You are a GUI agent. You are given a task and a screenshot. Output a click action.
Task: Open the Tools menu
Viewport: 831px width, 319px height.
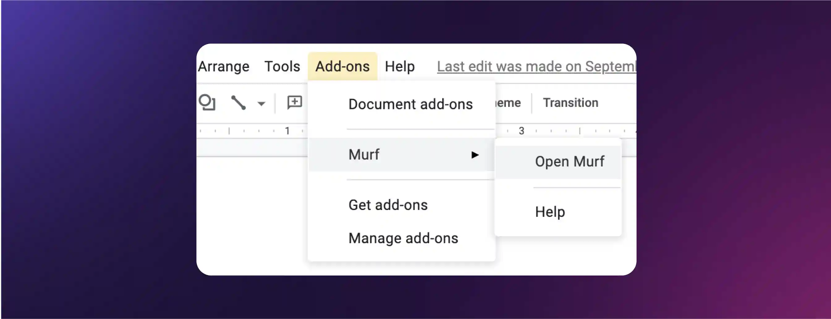point(282,66)
